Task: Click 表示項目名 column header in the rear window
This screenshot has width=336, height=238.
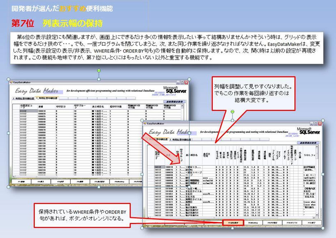Action: [x=101, y=107]
